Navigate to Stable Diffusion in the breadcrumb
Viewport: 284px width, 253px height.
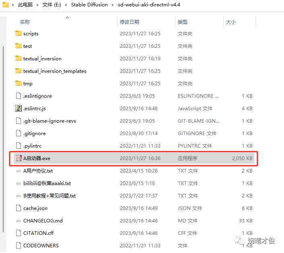tap(89, 5)
